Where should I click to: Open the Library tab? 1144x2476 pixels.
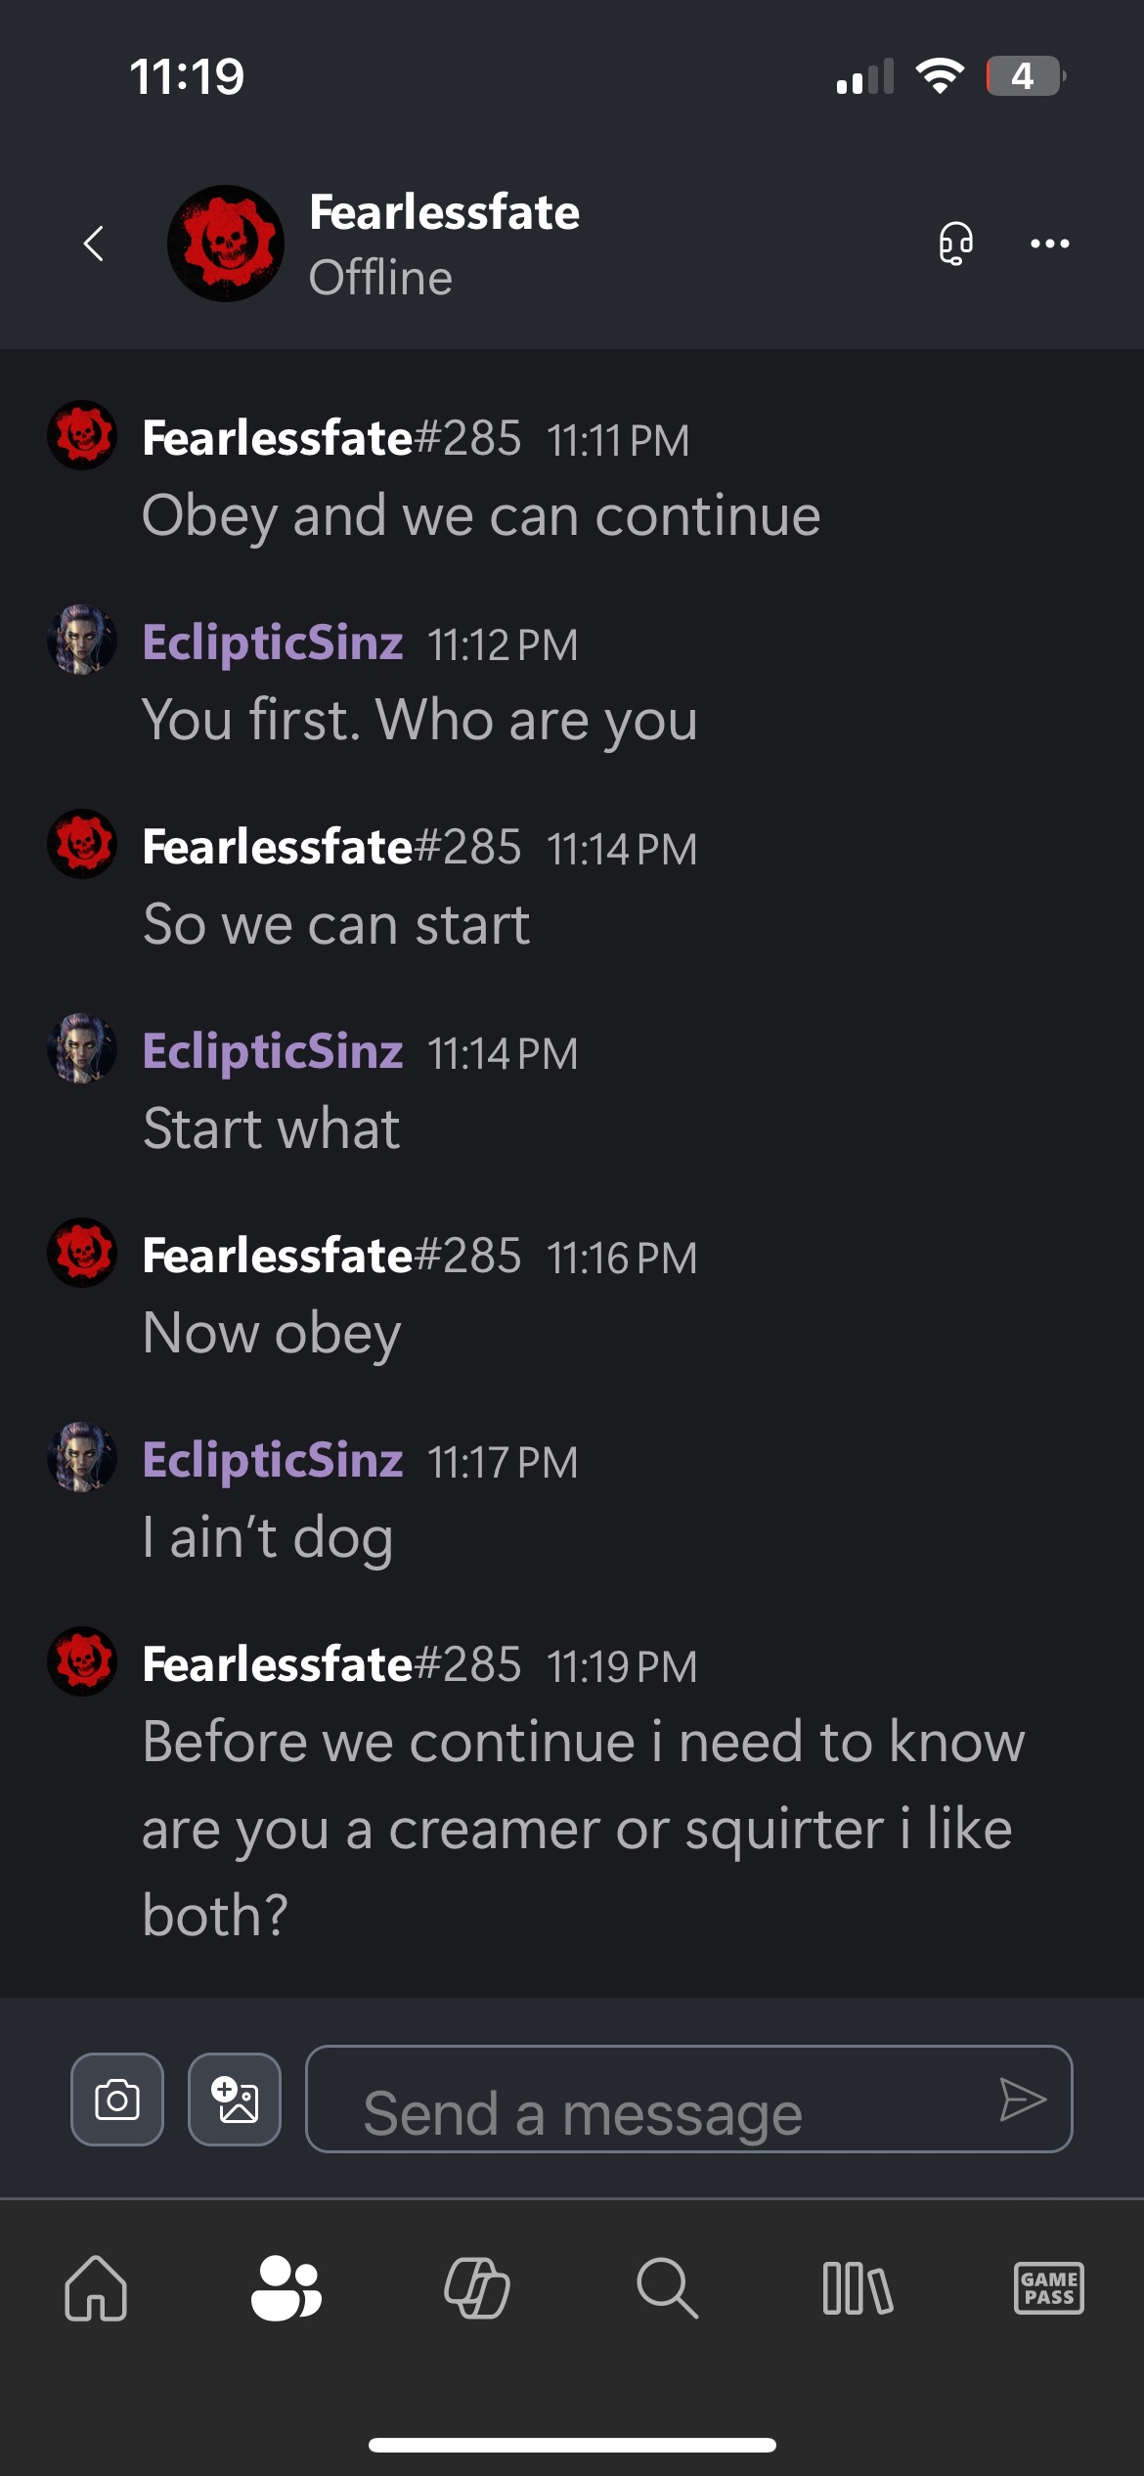coord(858,2288)
